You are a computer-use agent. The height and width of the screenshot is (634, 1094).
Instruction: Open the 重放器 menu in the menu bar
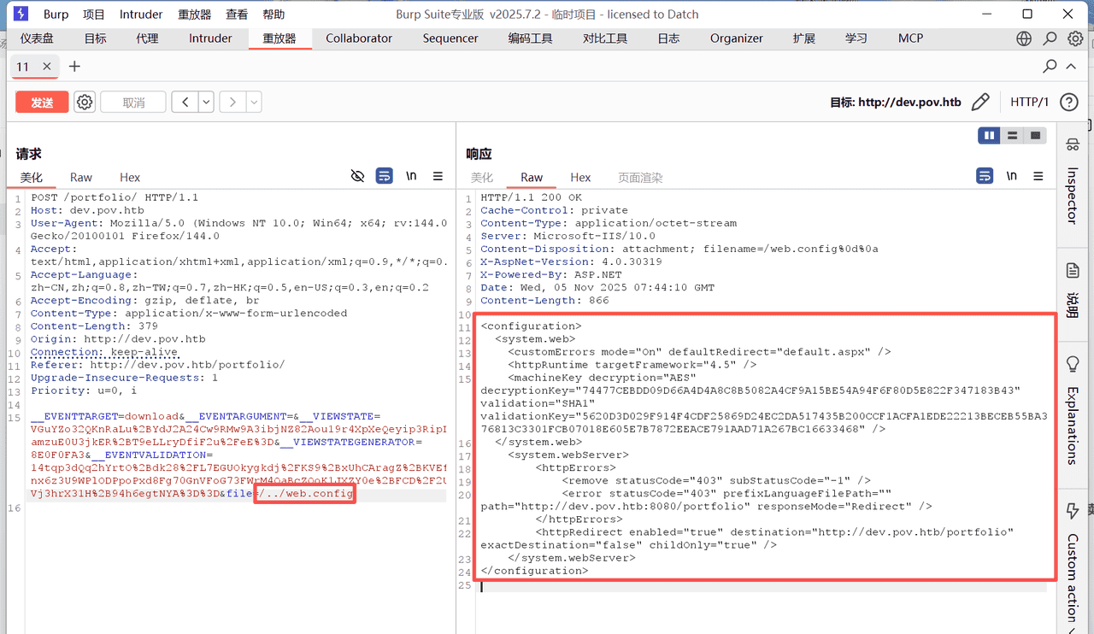194,14
